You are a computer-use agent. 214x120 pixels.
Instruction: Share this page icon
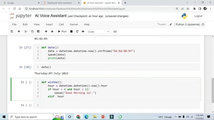tap(182, 9)
